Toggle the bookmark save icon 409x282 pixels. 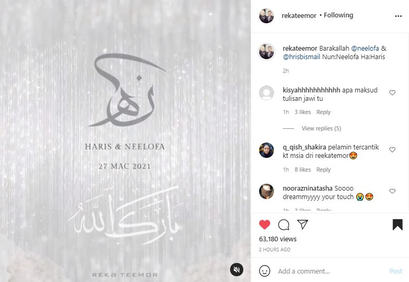(x=397, y=224)
